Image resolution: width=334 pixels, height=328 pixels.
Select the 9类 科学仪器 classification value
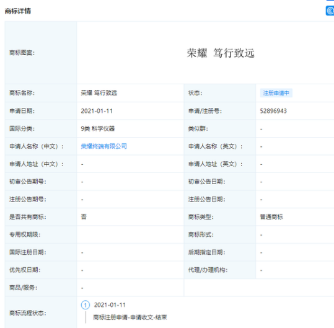click(98, 128)
